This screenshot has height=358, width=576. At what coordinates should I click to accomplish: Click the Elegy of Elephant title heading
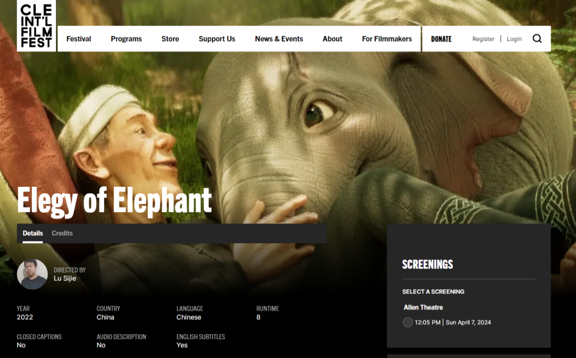point(114,200)
